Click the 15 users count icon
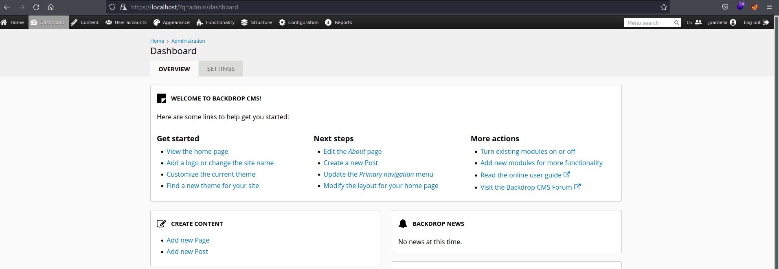Image resolution: width=779 pixels, height=269 pixels. 698,22
